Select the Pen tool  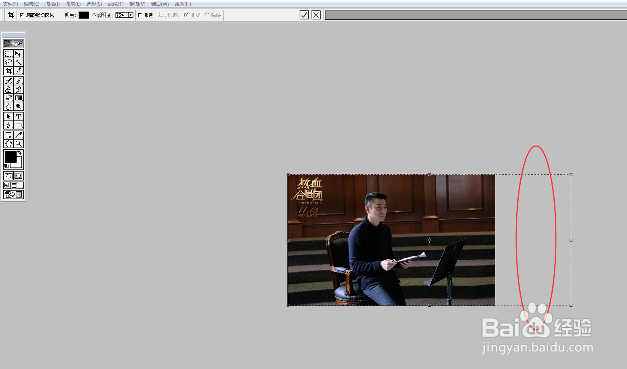[x=8, y=125]
